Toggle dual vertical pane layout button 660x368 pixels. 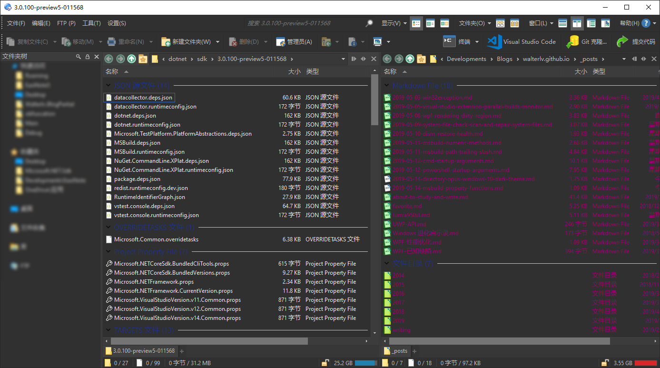[x=577, y=23]
